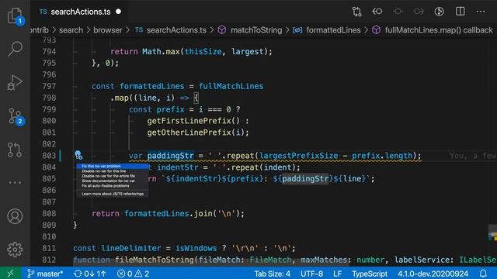Open the Run and Debug view
This screenshot has width=497, height=279.
coord(15,83)
